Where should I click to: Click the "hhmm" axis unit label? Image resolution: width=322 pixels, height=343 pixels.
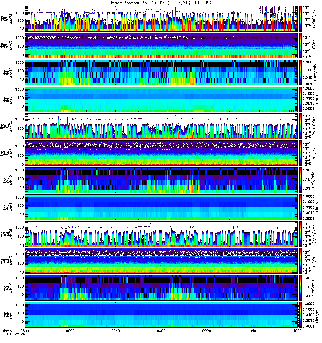7,331
